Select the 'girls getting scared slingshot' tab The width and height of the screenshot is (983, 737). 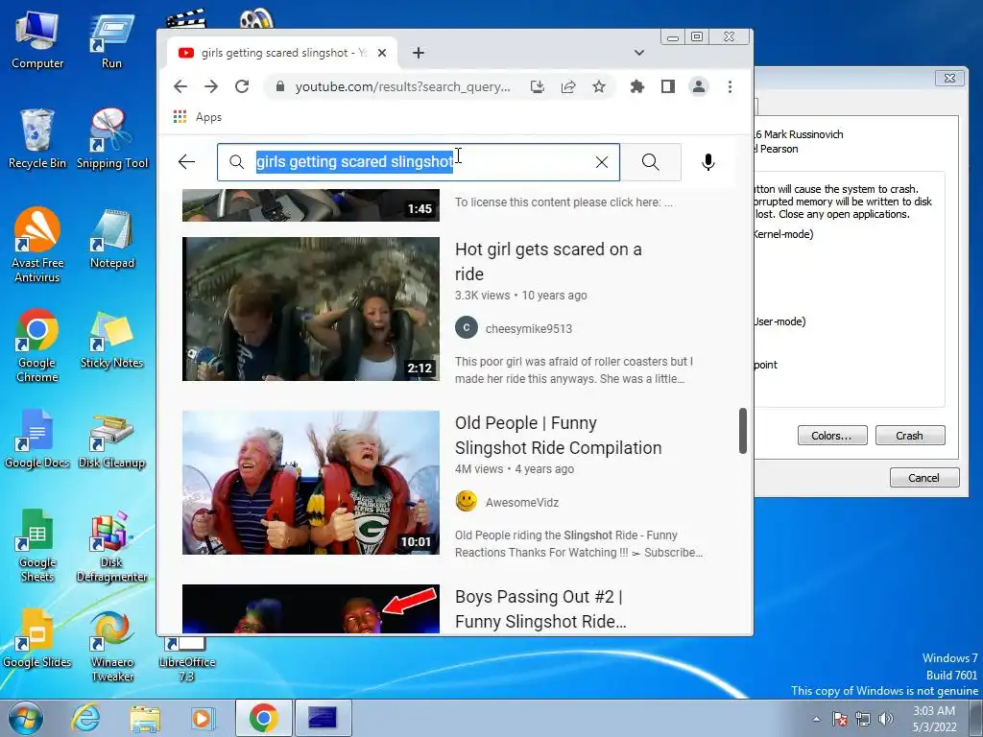(282, 54)
